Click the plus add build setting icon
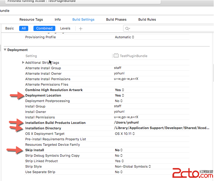 pyautogui.click(x=81, y=29)
